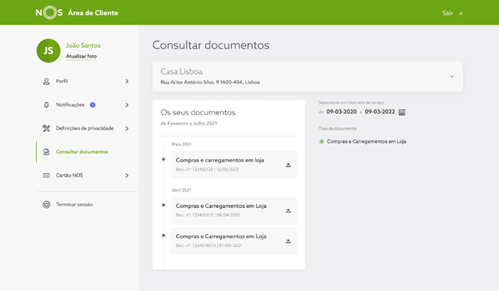Click the Cartão NOS card icon
The image size is (499, 291).
(47, 175)
